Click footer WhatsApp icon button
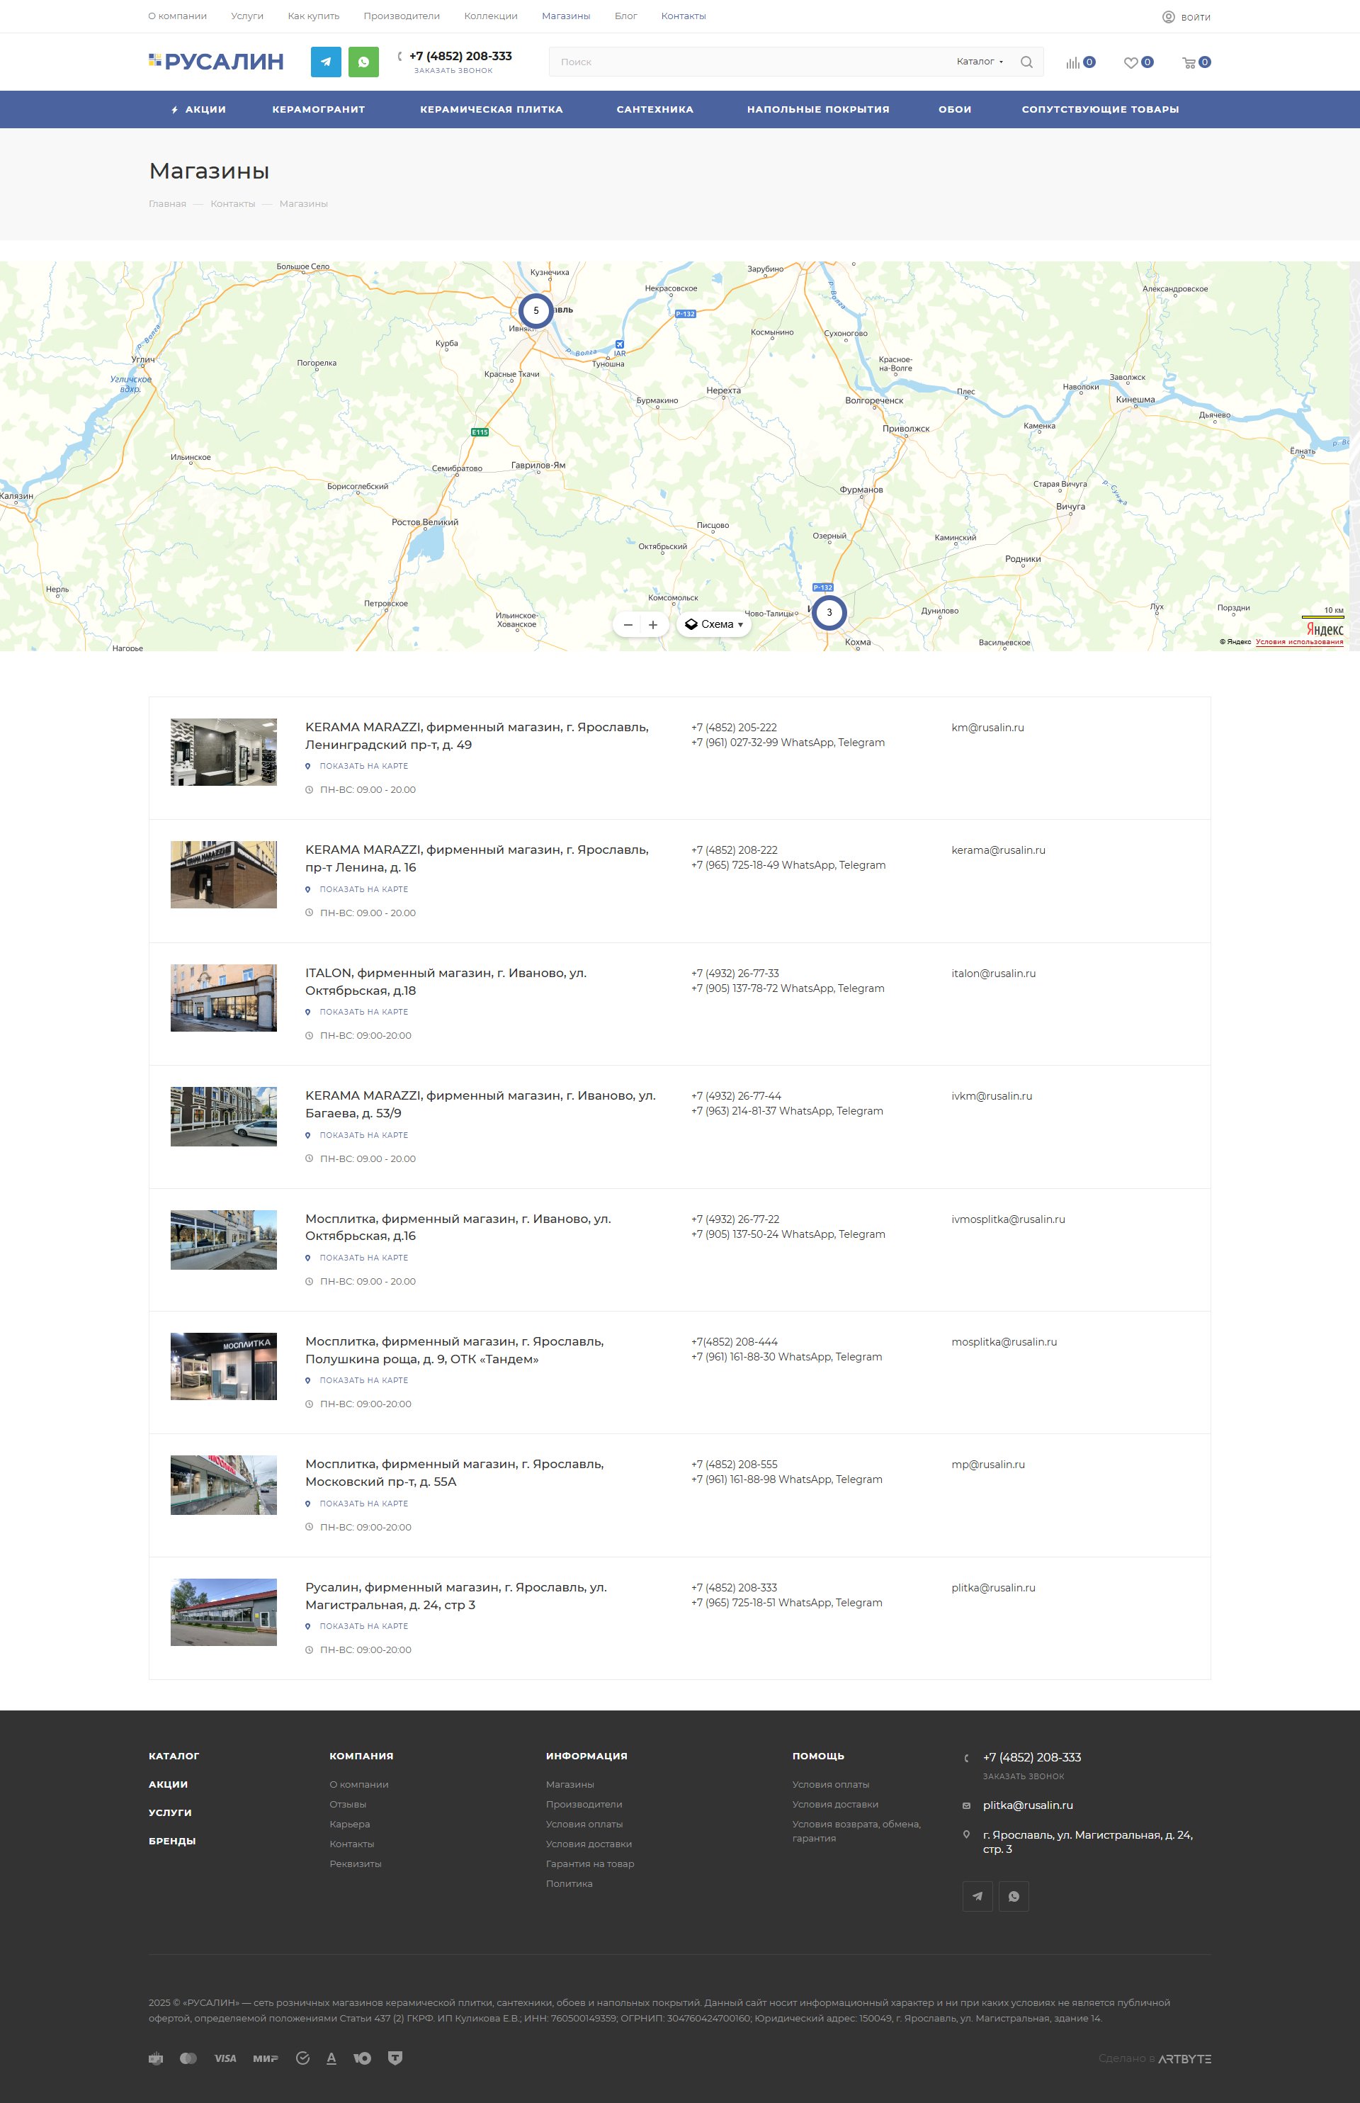The image size is (1360, 2103). 1013,1896
